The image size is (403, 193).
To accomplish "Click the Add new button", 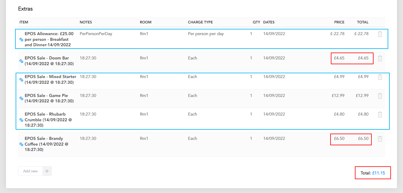I will point(30,171).
